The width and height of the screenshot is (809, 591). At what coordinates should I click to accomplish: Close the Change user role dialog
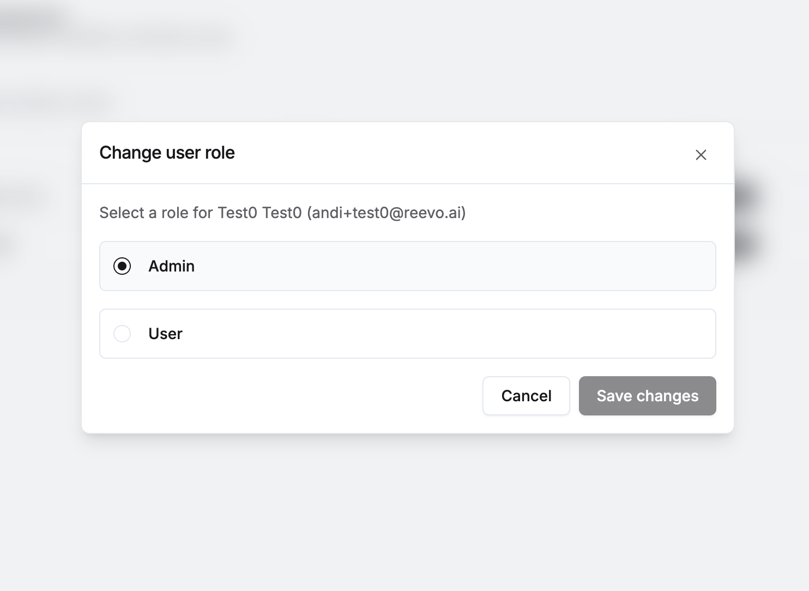pyautogui.click(x=701, y=155)
